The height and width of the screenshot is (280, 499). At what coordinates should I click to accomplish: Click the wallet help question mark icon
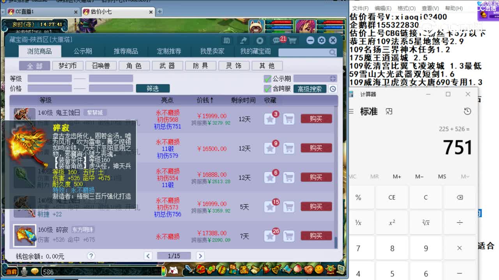pos(91,256)
